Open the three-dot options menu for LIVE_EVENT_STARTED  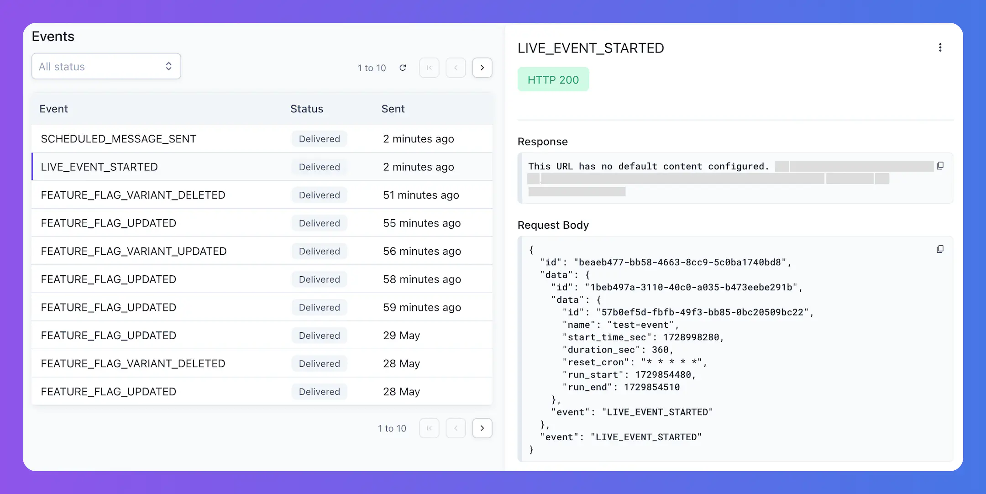click(940, 47)
